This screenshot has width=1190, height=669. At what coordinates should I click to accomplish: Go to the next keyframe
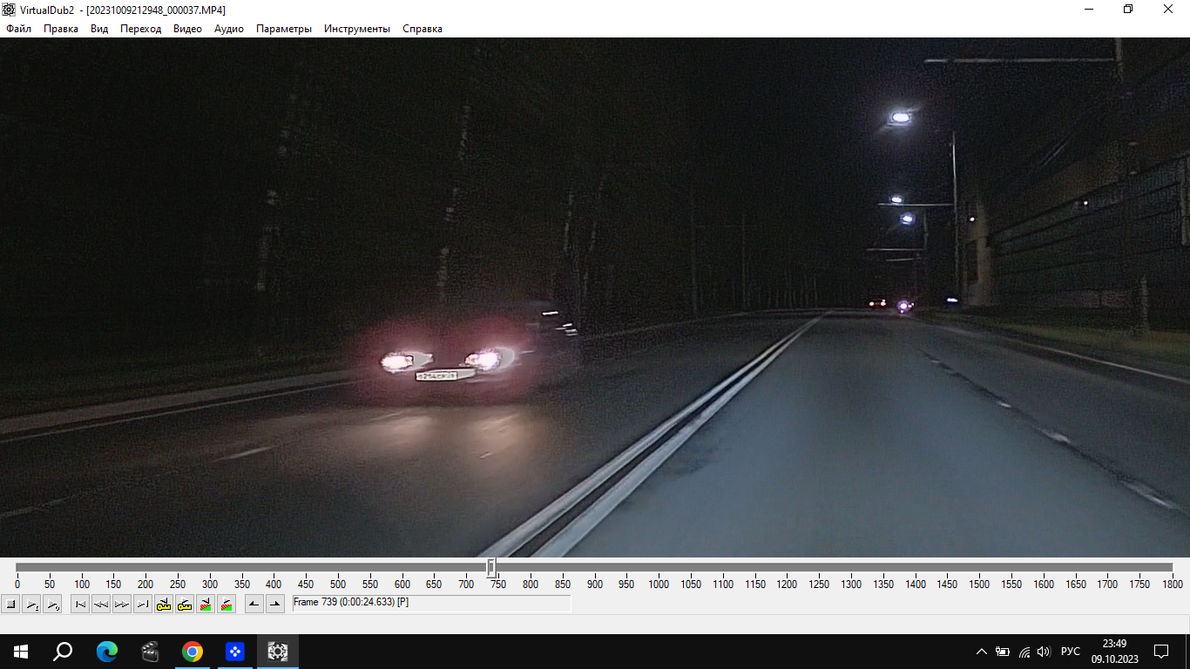185,604
